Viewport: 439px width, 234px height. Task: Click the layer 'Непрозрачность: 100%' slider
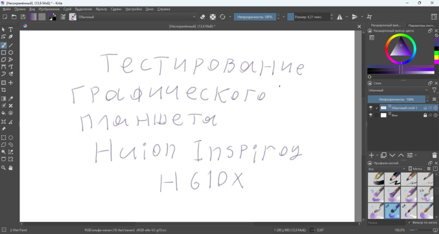coord(397,100)
